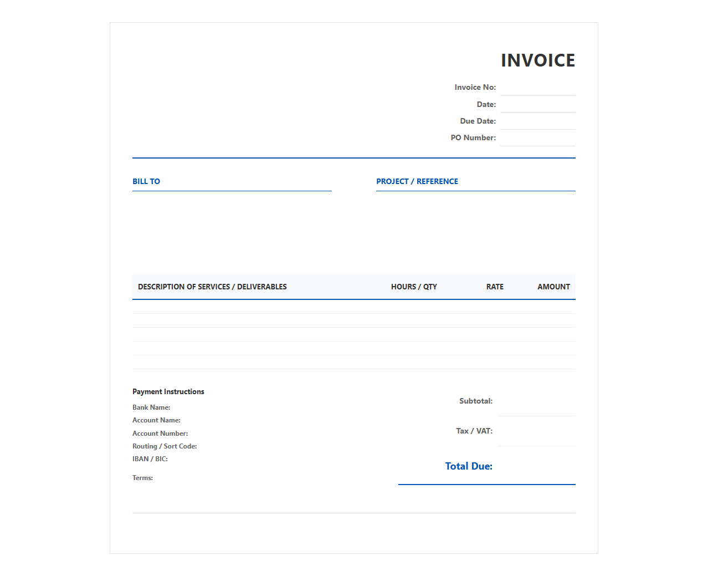Click the 'IBAN / BIC:' label
This screenshot has width=708, height=576.
tap(150, 459)
